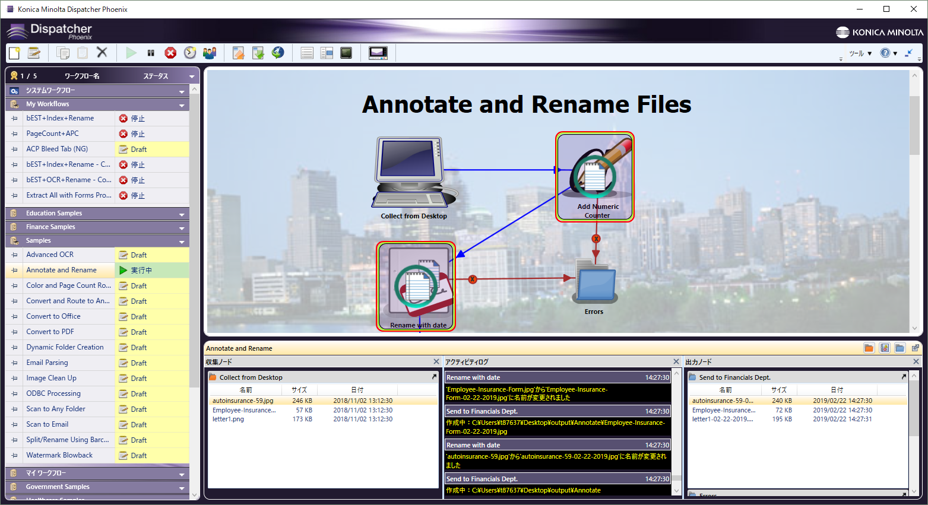The image size is (928, 505).
Task: Pop out the Send to Financials Dept. list
Action: 904,377
